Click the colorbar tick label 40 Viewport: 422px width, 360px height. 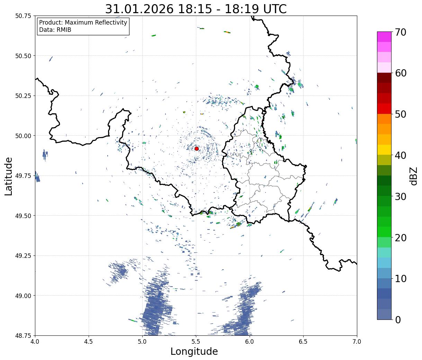click(401, 155)
